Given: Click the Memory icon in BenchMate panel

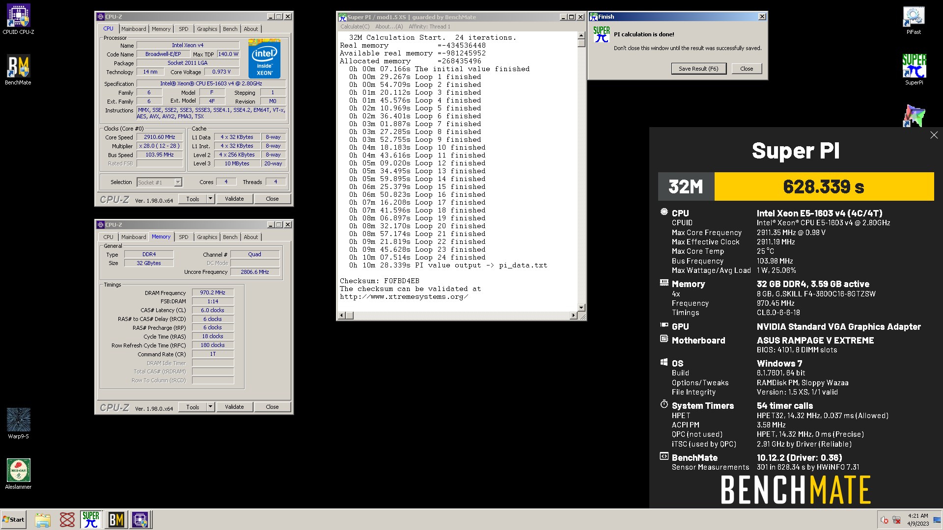Looking at the screenshot, I should 664,283.
